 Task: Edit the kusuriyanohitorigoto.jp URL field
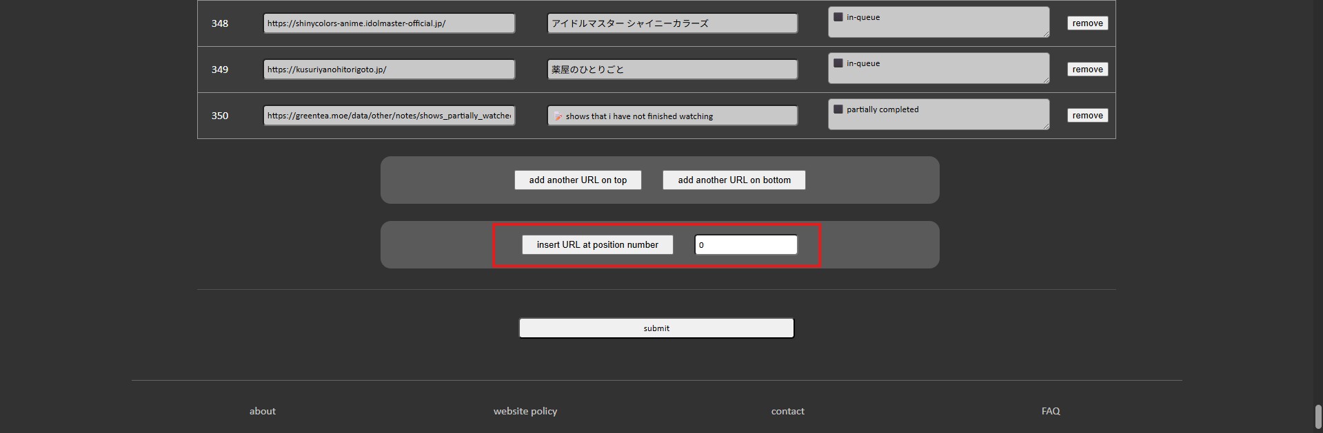(389, 70)
